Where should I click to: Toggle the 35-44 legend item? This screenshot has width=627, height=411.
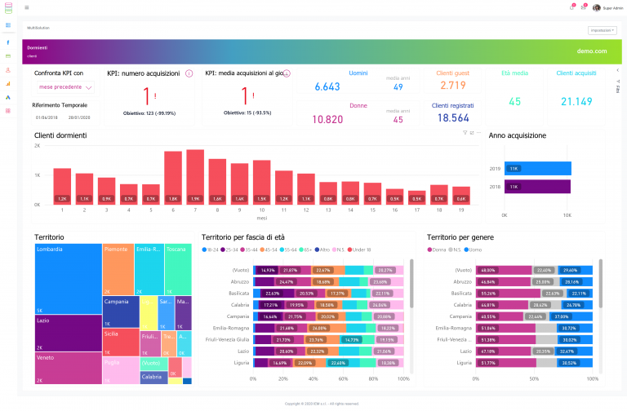tap(249, 250)
